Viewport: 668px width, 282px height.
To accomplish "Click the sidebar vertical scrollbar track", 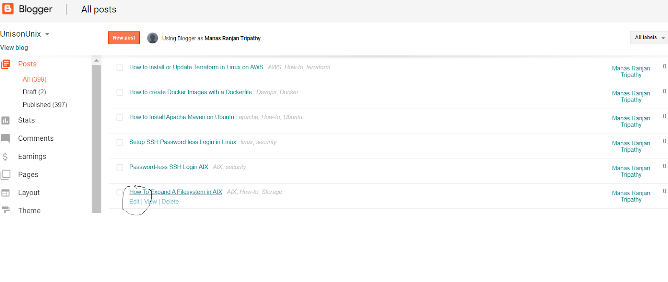I will [x=96, y=139].
